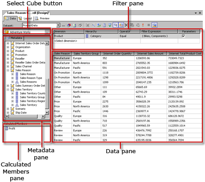Image resolution: width=205 pixels, height=182 pixels.
Task: Click the Select Cube ellipsis button
Action: (47, 32)
